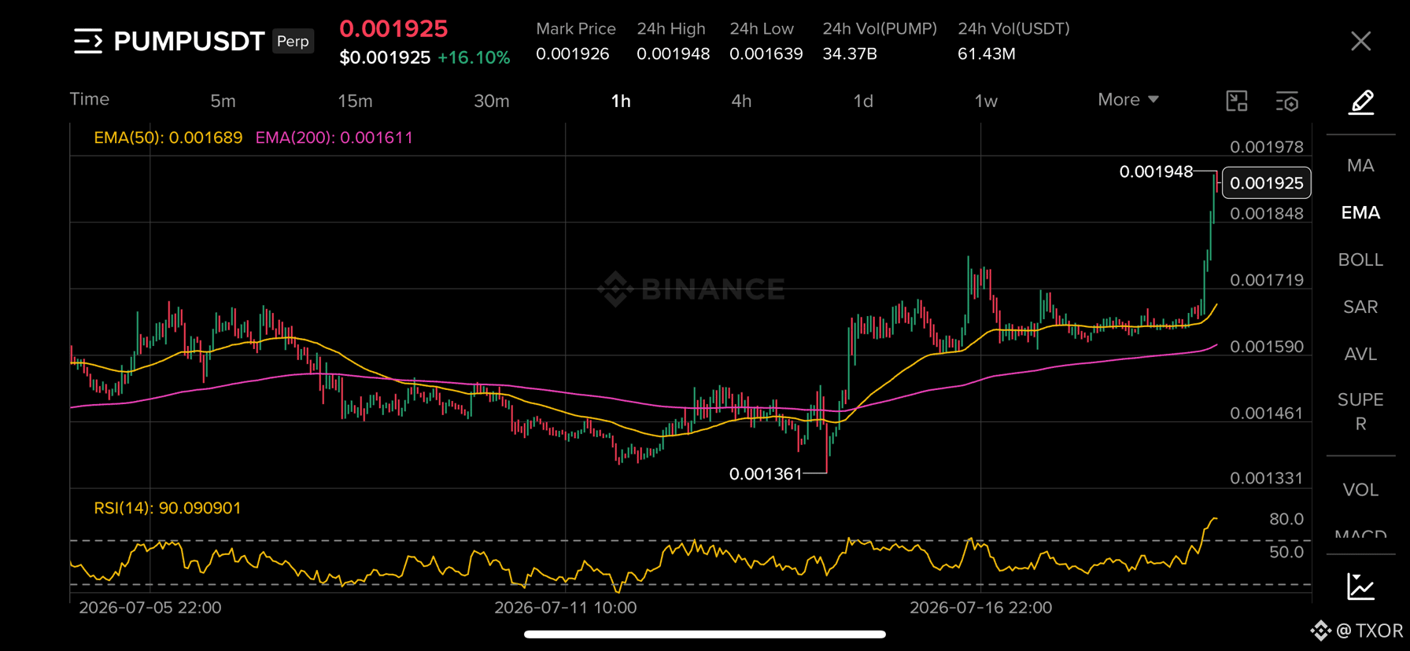Tap the 24h Vol(PUMP) value 34.37B

point(850,54)
